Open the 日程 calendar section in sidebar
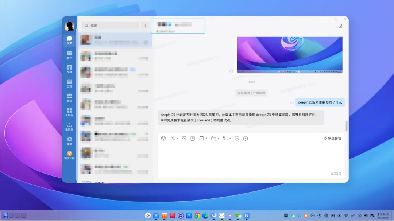Viewport: 394px width, 221px height. pyautogui.click(x=69, y=84)
